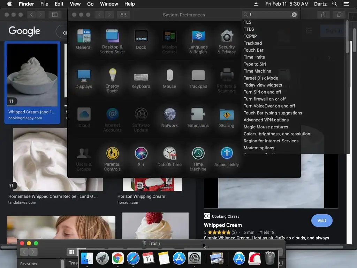Viewport: 357px width, 268px height.
Task: Open Security & Privacy preferences
Action: pos(227,42)
